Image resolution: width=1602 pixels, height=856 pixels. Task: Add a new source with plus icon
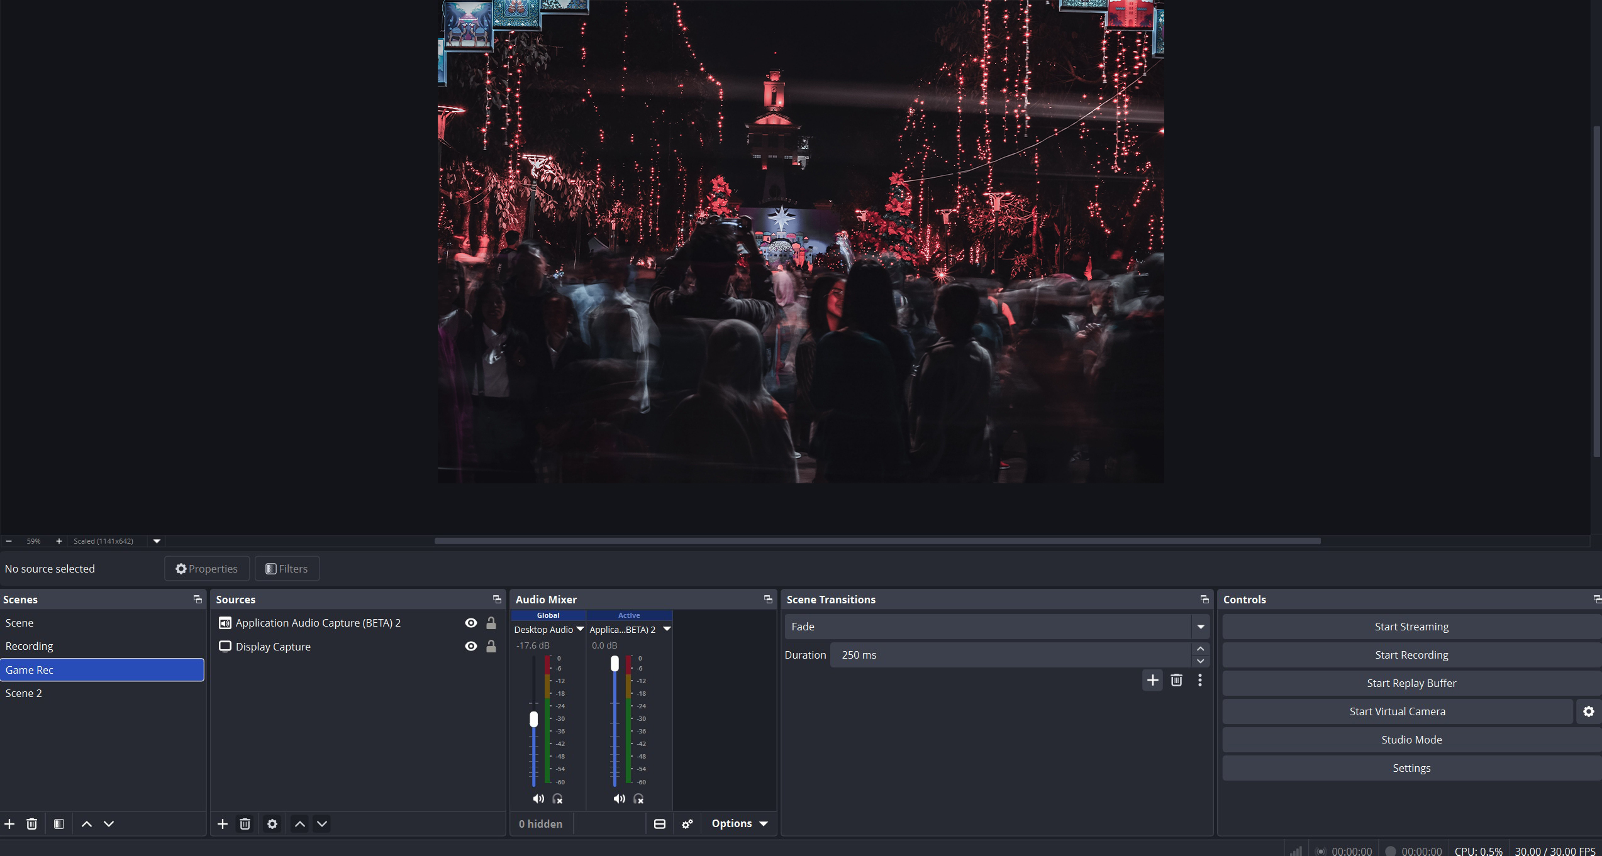(223, 824)
